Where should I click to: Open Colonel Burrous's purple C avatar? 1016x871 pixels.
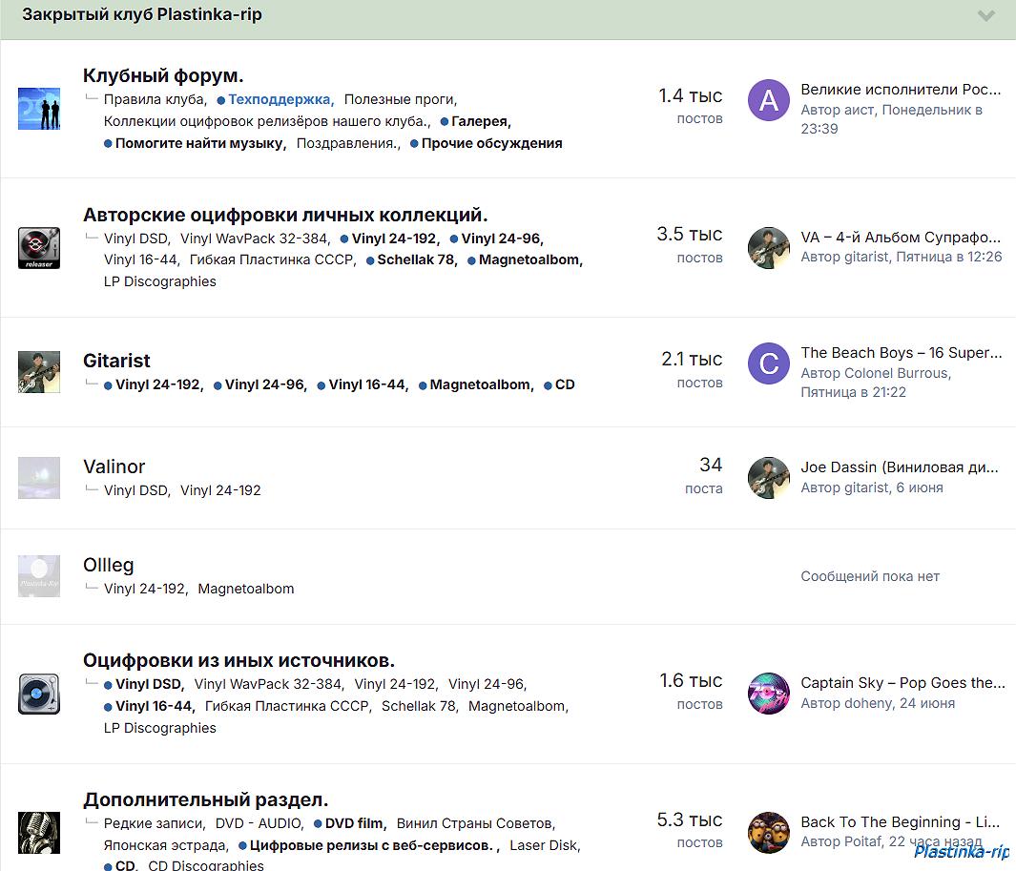[769, 363]
